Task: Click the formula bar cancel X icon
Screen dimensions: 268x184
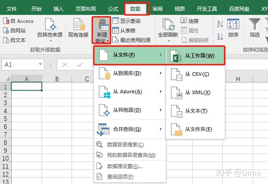Action: (65, 64)
